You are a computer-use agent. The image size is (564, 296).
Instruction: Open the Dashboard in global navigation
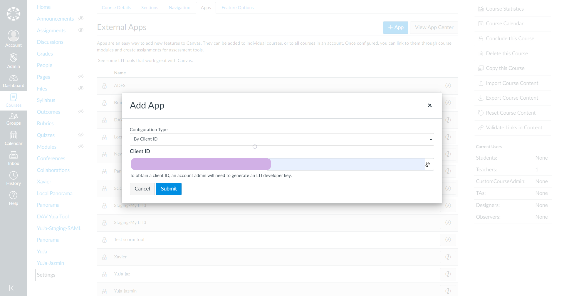click(14, 81)
